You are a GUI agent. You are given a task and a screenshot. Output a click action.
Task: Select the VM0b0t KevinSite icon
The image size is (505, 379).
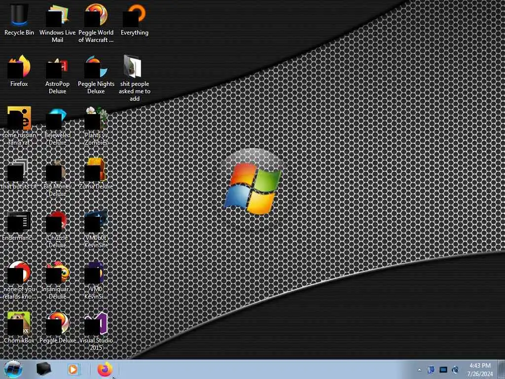pos(96,229)
